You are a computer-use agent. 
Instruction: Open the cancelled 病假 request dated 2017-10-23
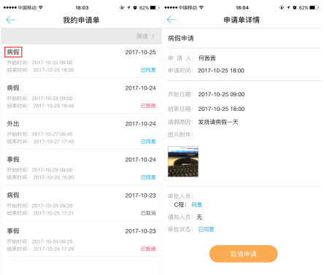click(x=81, y=203)
